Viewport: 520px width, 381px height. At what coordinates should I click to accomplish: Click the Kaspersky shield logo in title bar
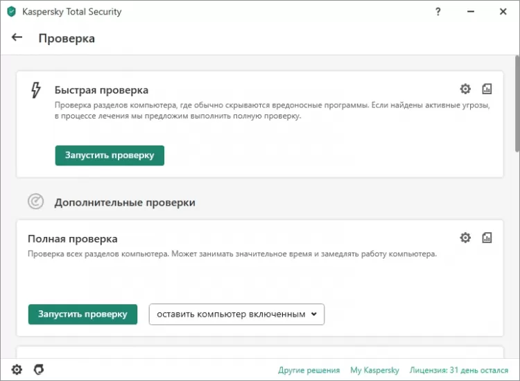11,12
